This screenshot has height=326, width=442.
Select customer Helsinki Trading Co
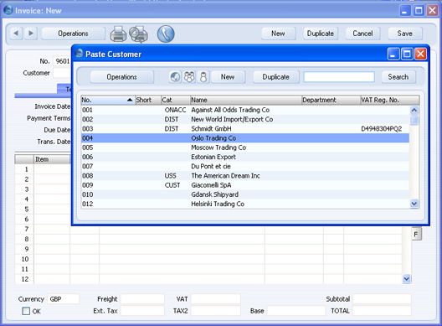pos(245,204)
